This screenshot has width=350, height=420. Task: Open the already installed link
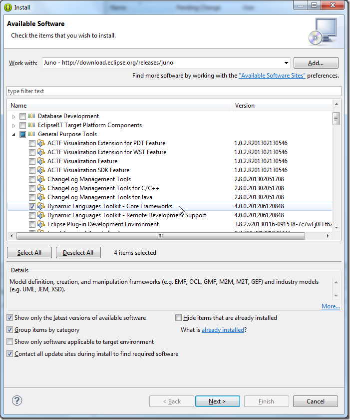click(x=223, y=330)
